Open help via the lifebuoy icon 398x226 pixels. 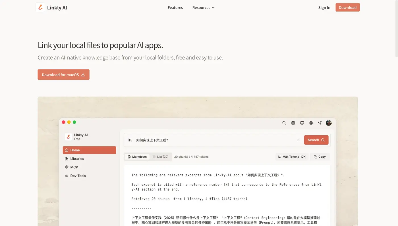point(311,123)
